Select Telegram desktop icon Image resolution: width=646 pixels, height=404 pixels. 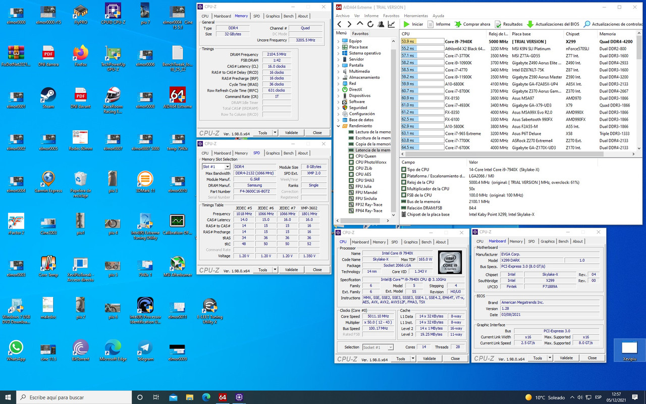[x=145, y=350]
